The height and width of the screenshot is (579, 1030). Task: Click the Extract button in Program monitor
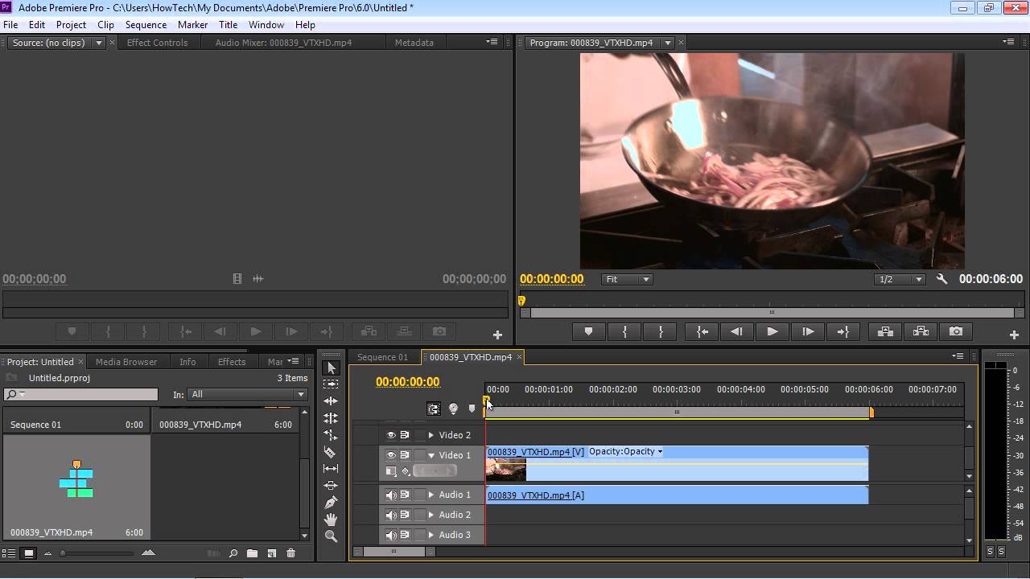921,331
